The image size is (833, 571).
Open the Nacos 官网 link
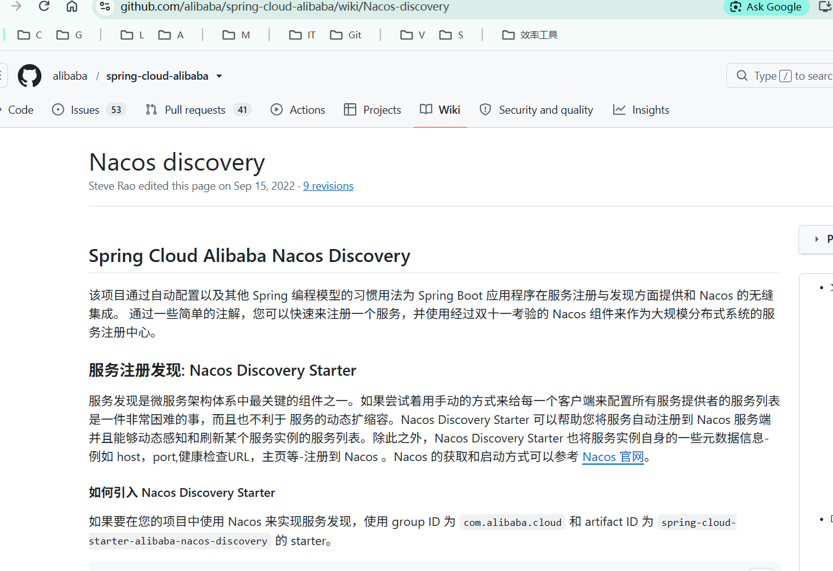coord(613,457)
